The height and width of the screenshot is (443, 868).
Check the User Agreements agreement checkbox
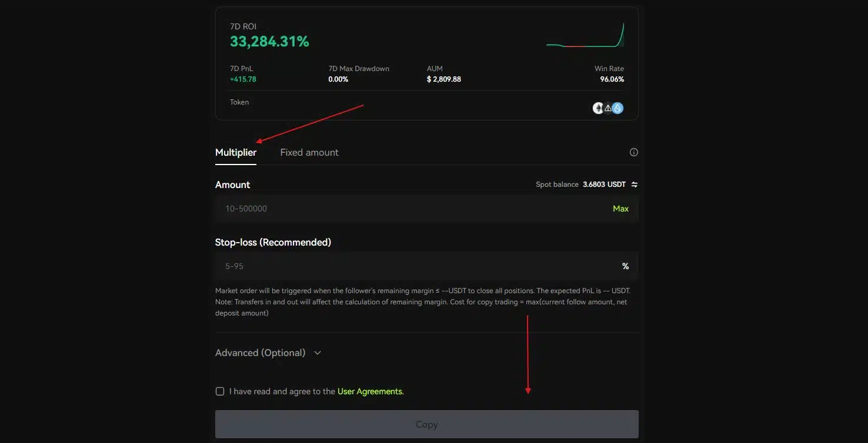click(x=219, y=391)
